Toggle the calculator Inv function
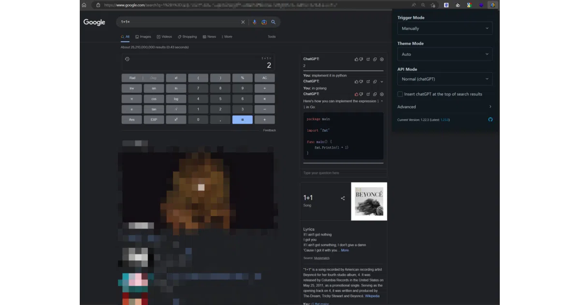Image resolution: width=580 pixels, height=305 pixels. (x=131, y=89)
